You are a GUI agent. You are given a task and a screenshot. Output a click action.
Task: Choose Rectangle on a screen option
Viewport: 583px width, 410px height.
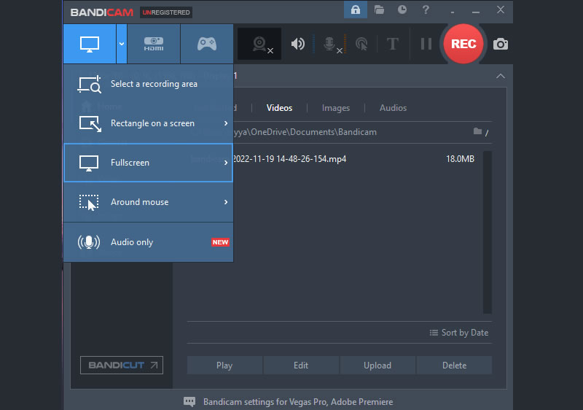(149, 123)
